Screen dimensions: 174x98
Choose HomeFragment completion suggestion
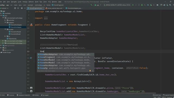(x=66, y=57)
